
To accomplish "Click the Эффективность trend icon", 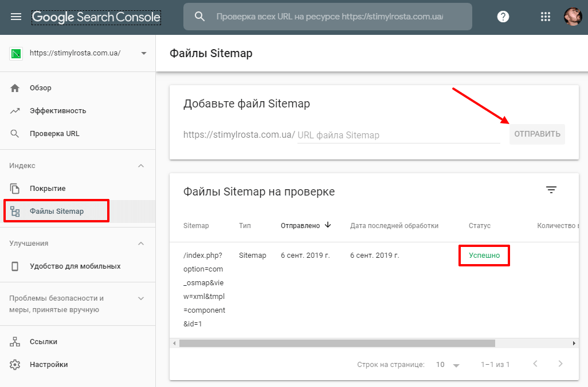I will click(15, 111).
